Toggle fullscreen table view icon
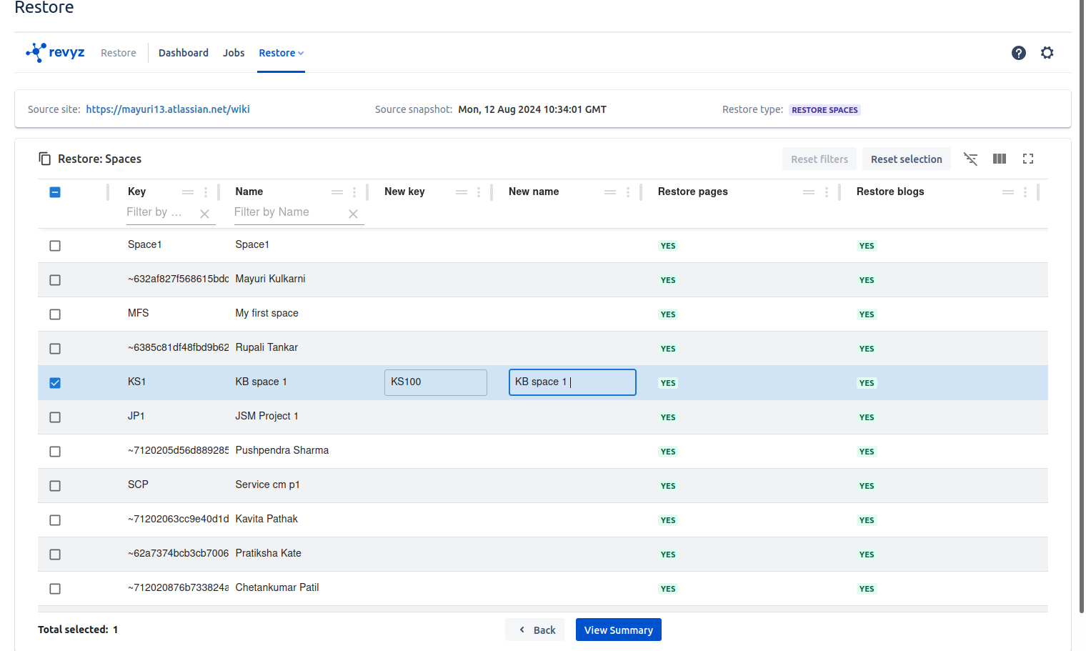This screenshot has height=651, width=1086. (1027, 159)
